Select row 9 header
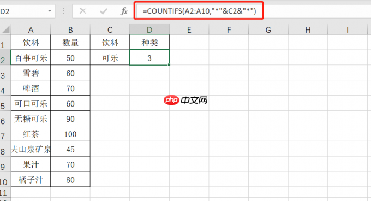Viewport: 371px width, 201px height. [5, 164]
